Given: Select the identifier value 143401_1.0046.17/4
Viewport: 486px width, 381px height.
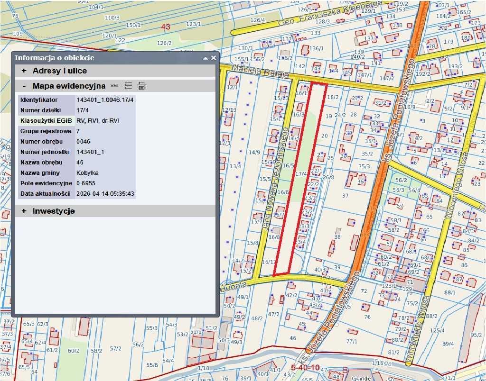Looking at the screenshot, I should pyautogui.click(x=105, y=100).
